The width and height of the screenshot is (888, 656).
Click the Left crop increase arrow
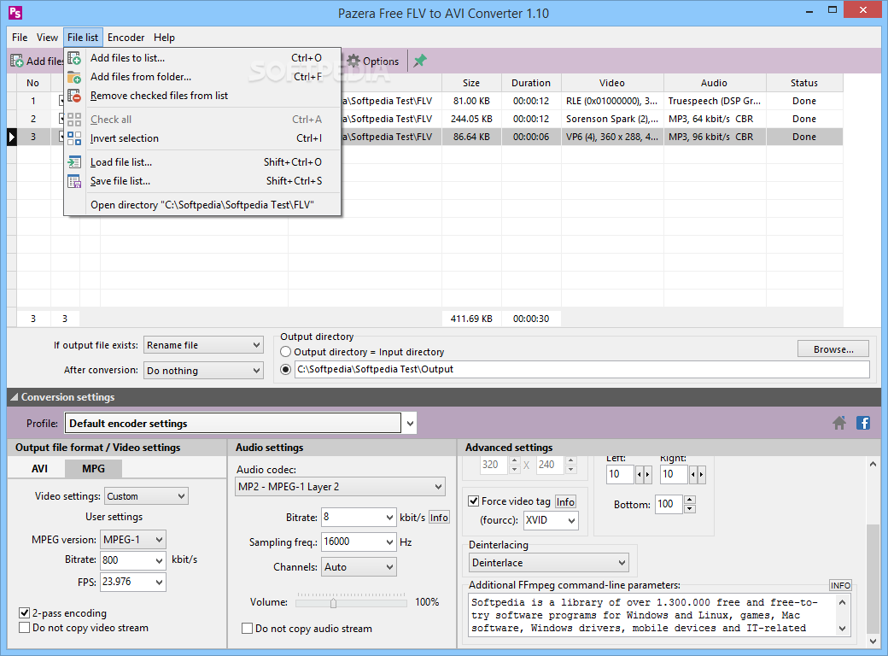(648, 474)
